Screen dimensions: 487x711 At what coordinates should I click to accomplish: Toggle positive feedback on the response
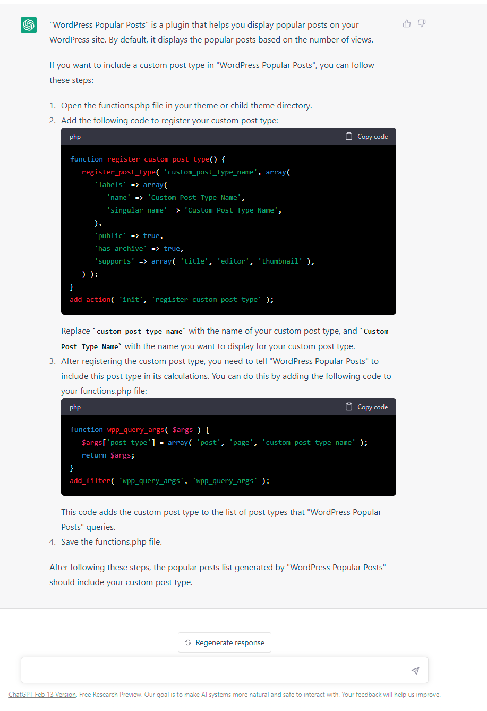click(406, 23)
